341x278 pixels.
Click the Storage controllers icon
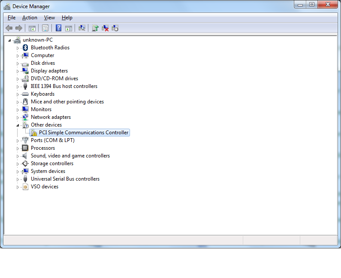point(25,163)
